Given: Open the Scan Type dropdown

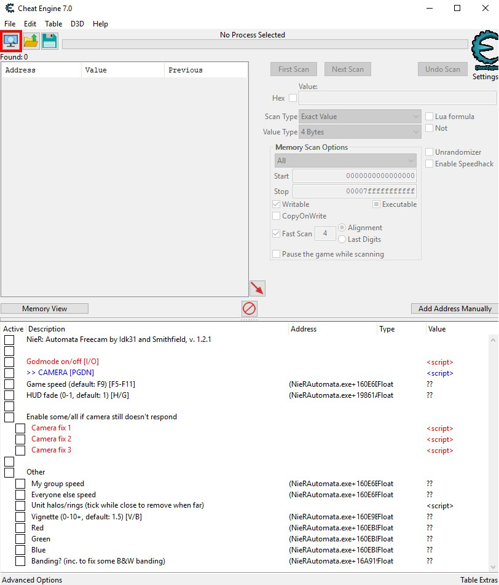Looking at the screenshot, I should tap(360, 117).
